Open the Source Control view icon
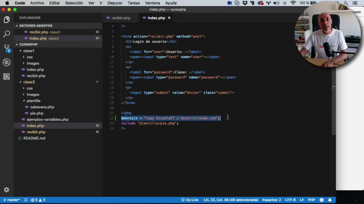This screenshot has width=364, height=204. click(7, 48)
